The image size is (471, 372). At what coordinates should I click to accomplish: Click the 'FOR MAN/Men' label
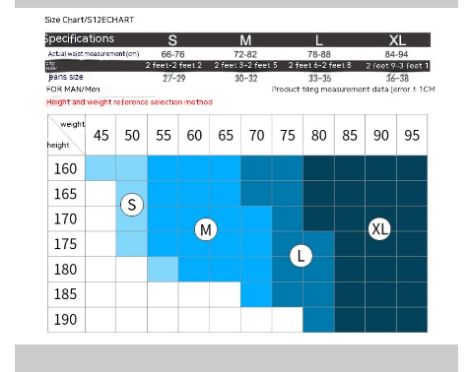click(73, 90)
